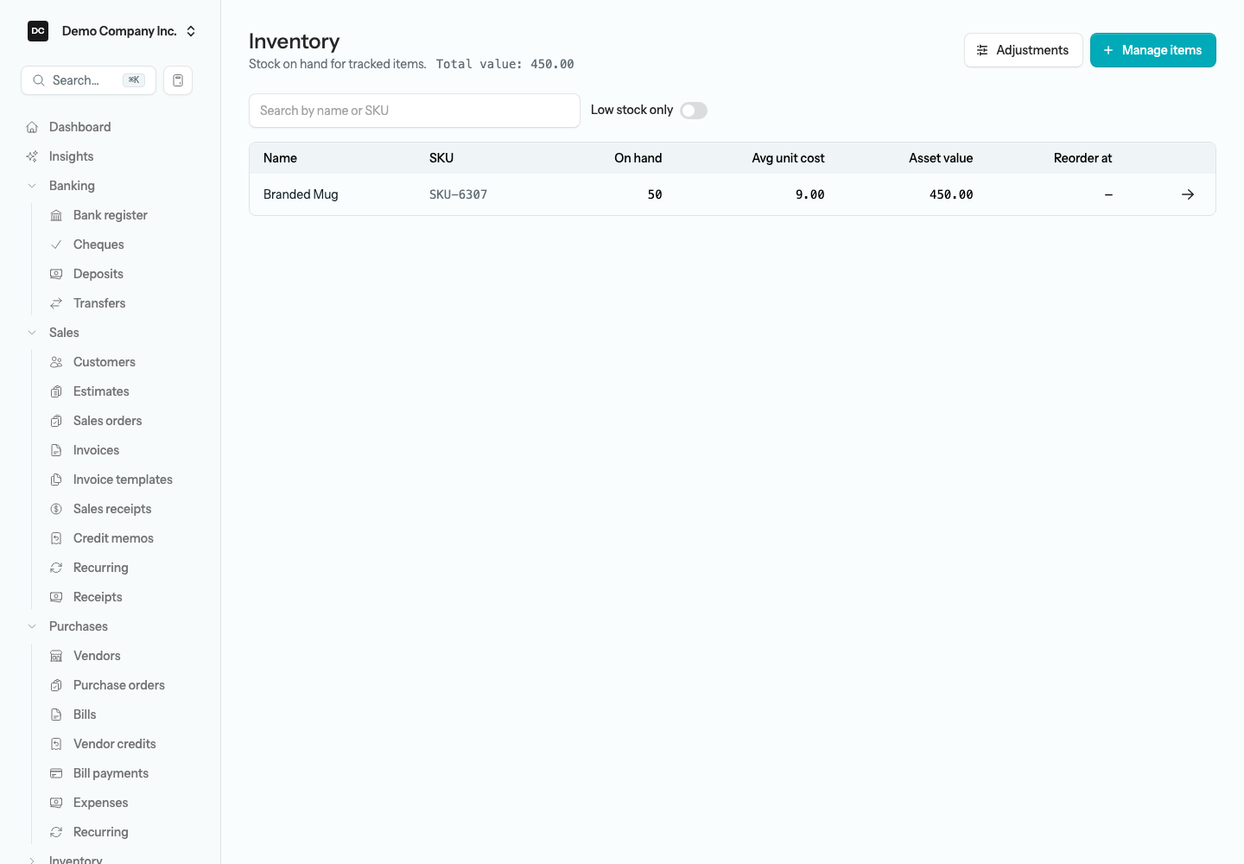Click the Insights sparkle icon
This screenshot has height=864, width=1244.
pos(32,156)
